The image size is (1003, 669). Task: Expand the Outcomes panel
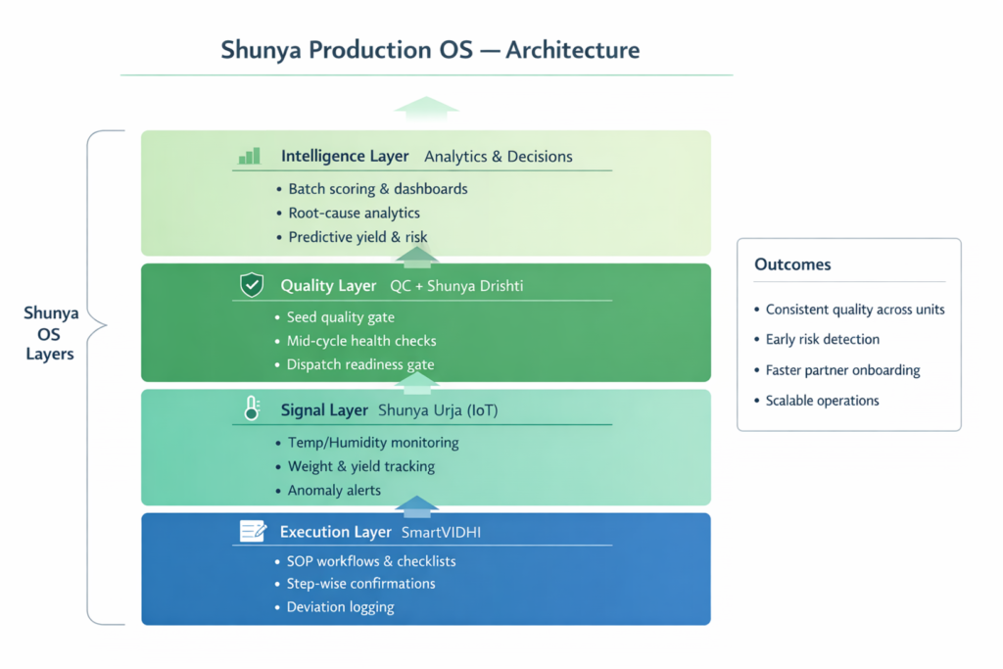point(848,333)
